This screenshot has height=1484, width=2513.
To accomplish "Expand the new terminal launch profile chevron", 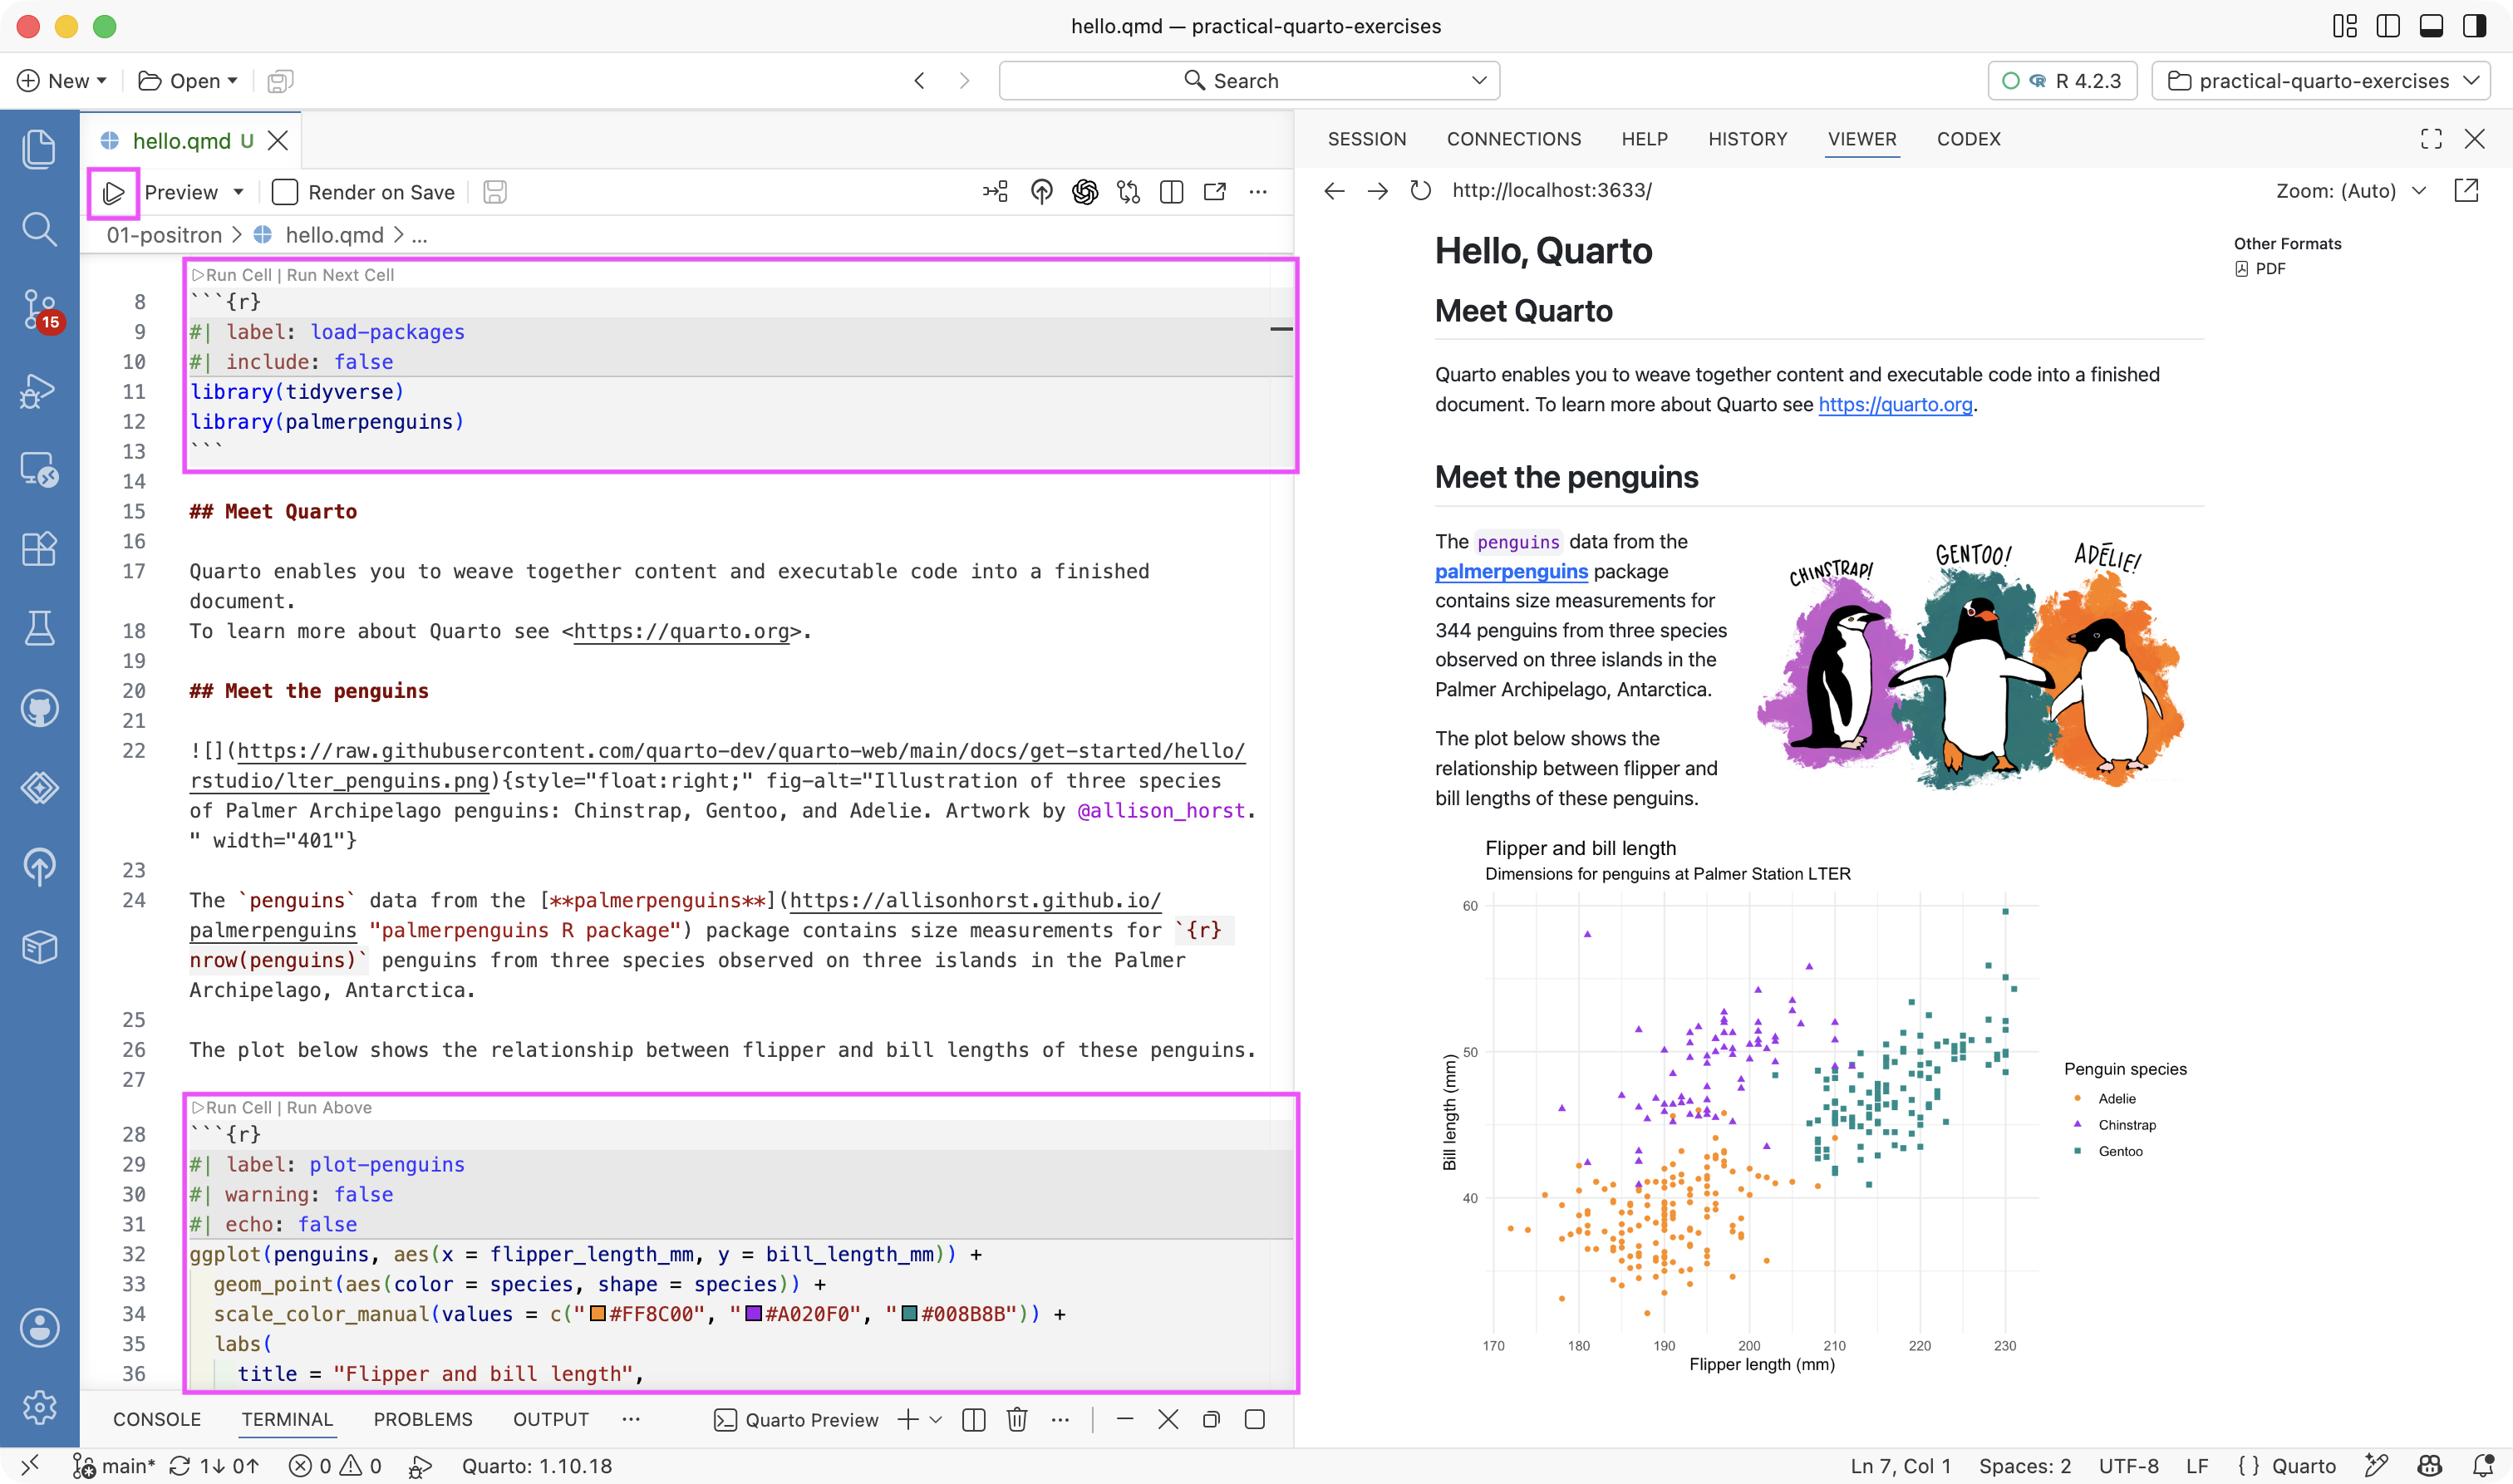I will point(936,1419).
